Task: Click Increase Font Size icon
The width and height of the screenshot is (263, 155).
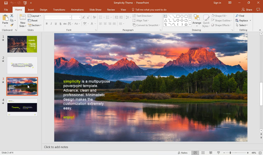Action: pos(84,17)
